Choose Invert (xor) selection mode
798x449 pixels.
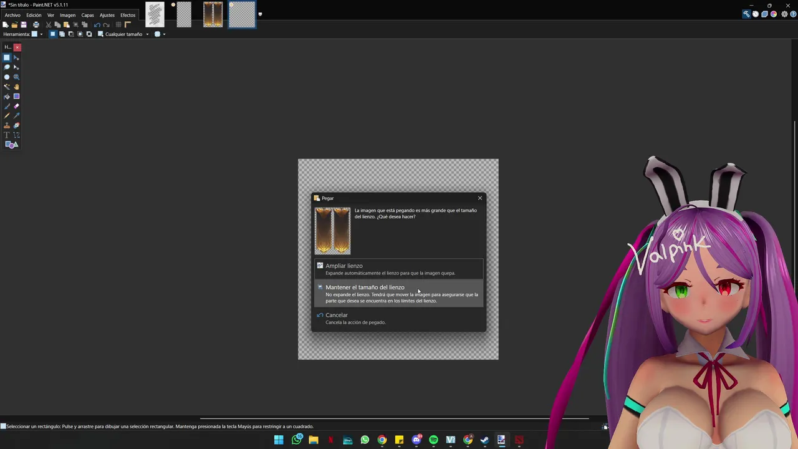pos(89,34)
